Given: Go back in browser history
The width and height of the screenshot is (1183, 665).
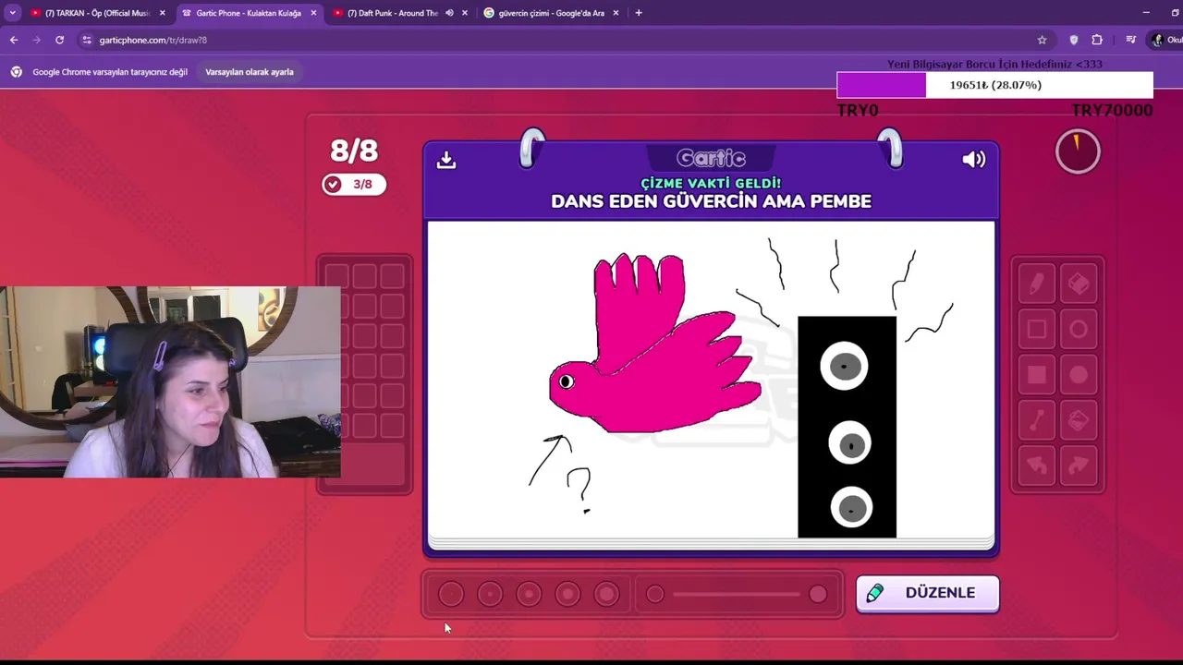Looking at the screenshot, I should (14, 40).
